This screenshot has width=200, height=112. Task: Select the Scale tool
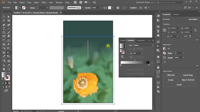(9, 41)
